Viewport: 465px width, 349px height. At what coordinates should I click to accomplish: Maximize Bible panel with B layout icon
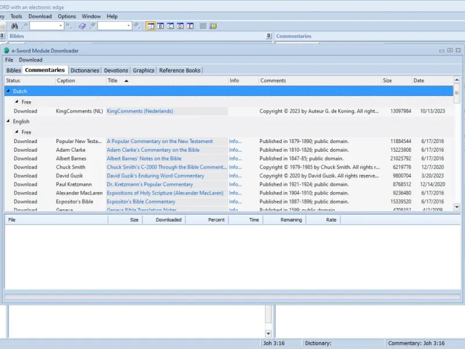(x=160, y=26)
